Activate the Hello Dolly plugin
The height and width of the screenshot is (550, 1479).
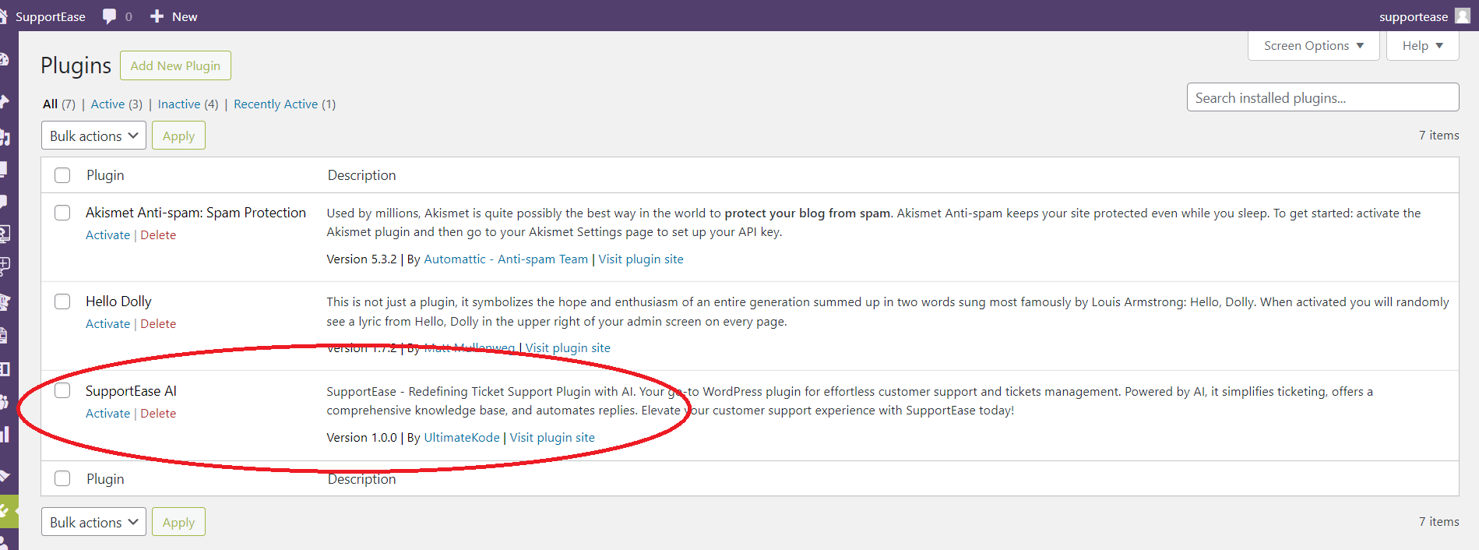click(x=107, y=324)
